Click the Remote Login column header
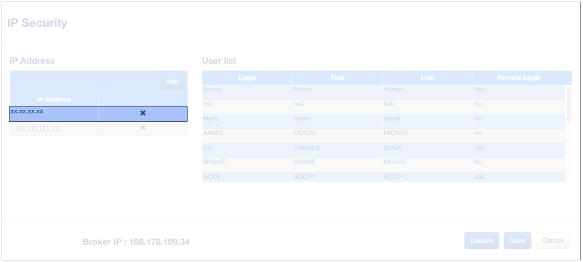 click(519, 78)
